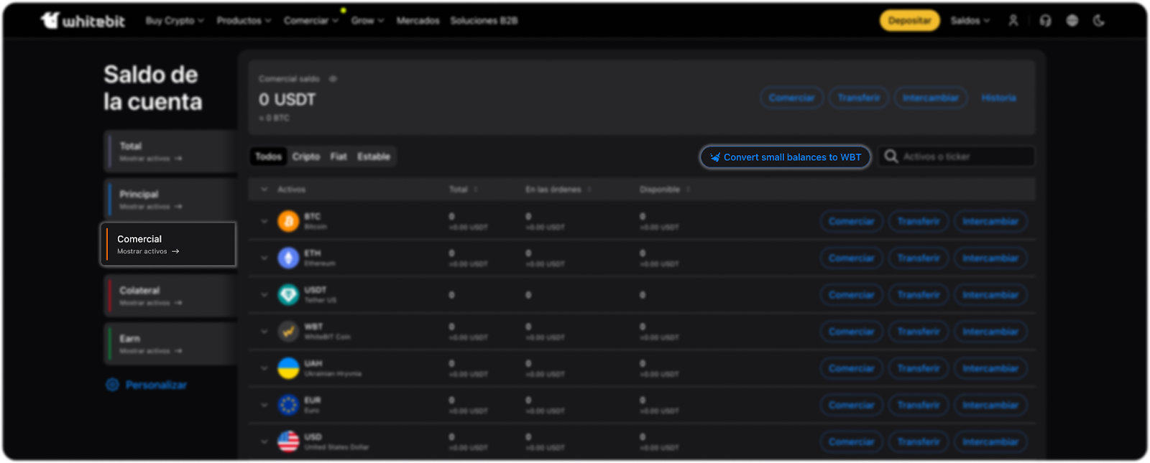Screen dimensions: 1150x463
Task: Open the Historia link
Action: [998, 98]
